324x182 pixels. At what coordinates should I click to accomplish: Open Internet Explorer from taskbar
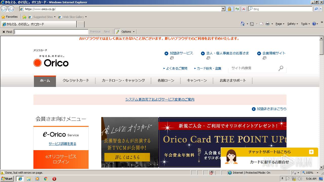coord(20,179)
